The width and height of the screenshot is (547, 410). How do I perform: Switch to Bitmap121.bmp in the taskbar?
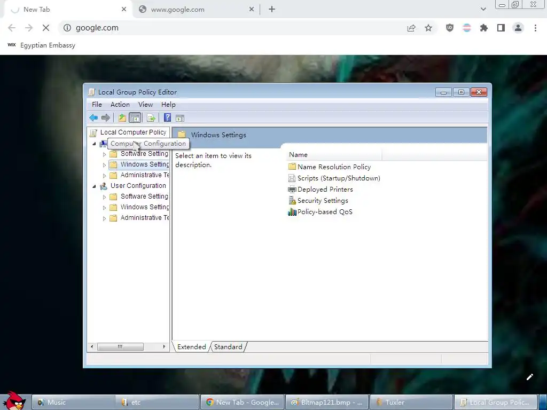click(x=326, y=403)
